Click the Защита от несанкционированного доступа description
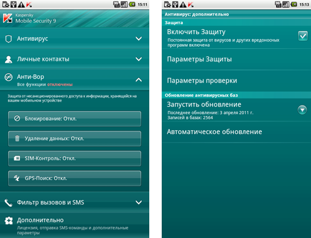The width and height of the screenshot is (311, 238). point(72,99)
